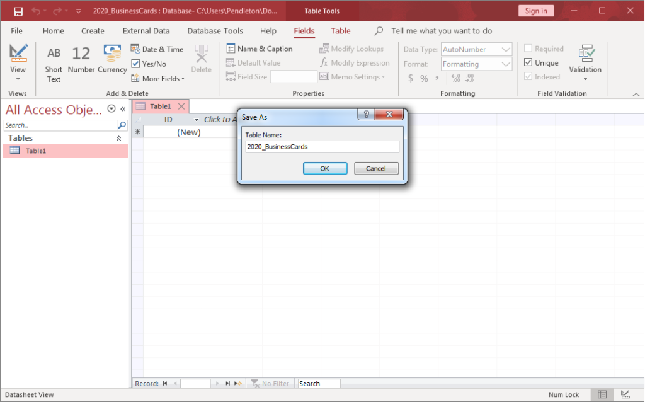Enable the Required checkbox
This screenshot has width=645, height=402.
click(529, 49)
